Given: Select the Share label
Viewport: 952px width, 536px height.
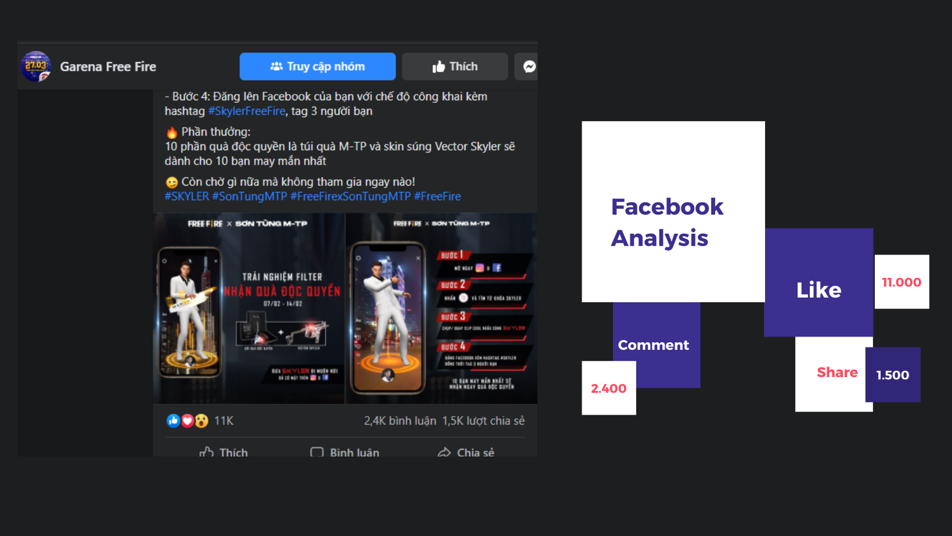Looking at the screenshot, I should 837,372.
